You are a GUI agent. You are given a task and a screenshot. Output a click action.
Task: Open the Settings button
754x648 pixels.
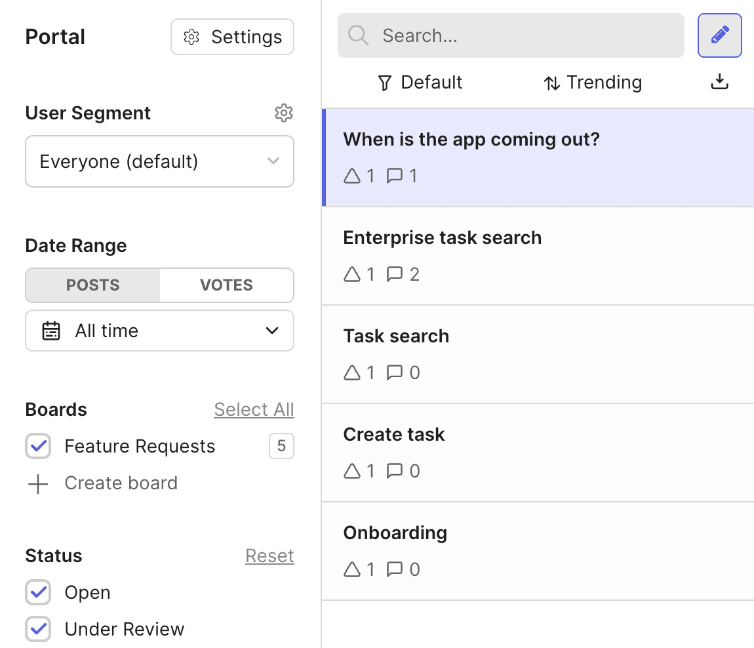tap(232, 37)
